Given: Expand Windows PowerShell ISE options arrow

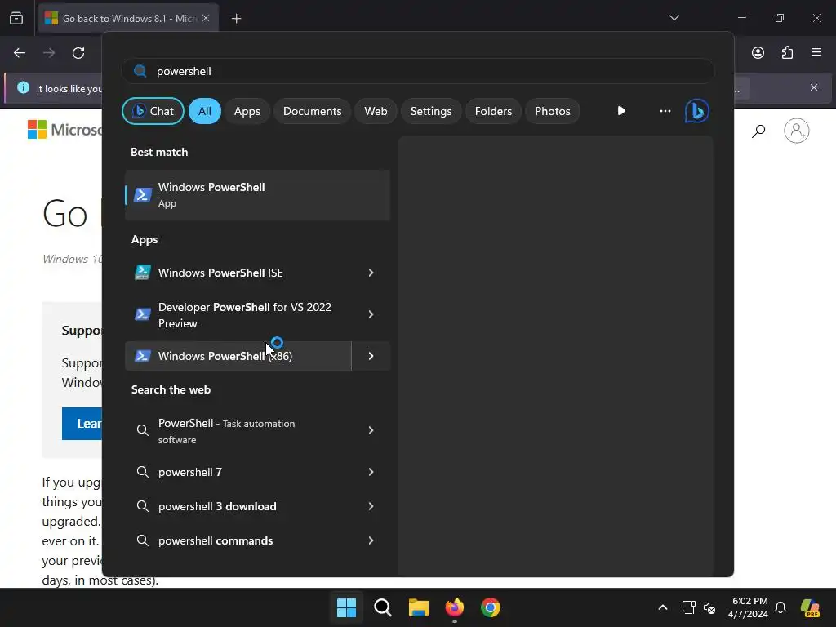Looking at the screenshot, I should tap(371, 273).
